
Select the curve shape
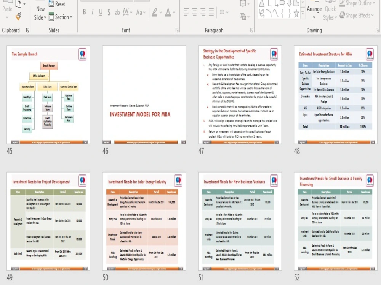pyautogui.click(x=275, y=13)
